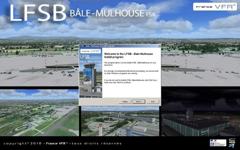Click the Next button in installer
240x150 pixels.
tap(139, 102)
